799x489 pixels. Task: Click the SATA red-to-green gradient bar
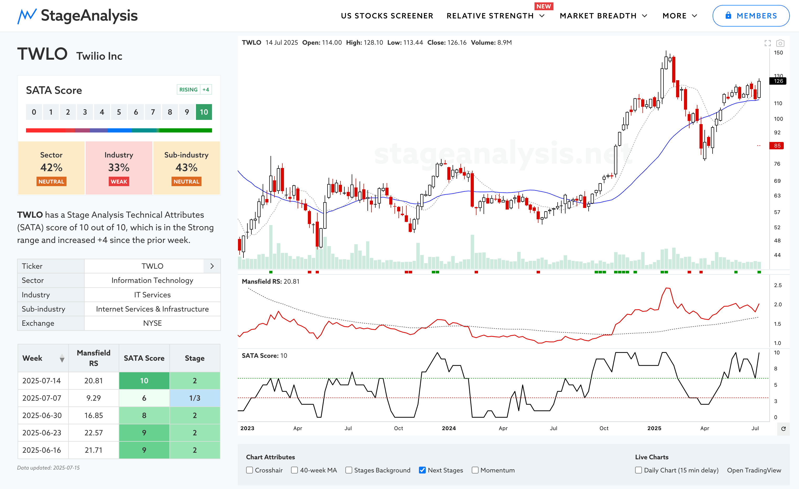pos(119,130)
